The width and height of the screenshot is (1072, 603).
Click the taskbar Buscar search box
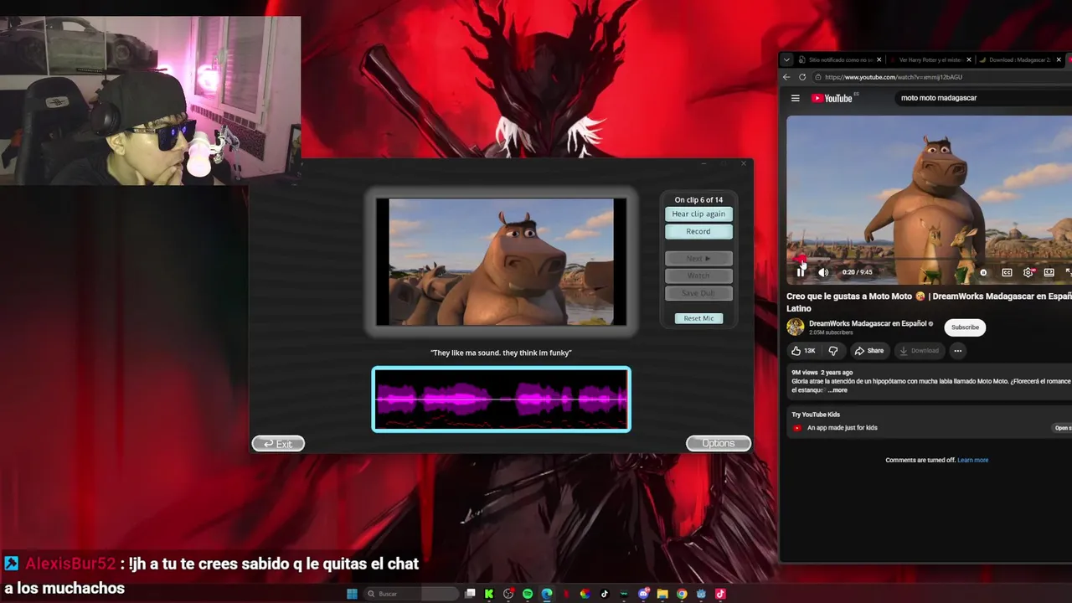pos(410,594)
